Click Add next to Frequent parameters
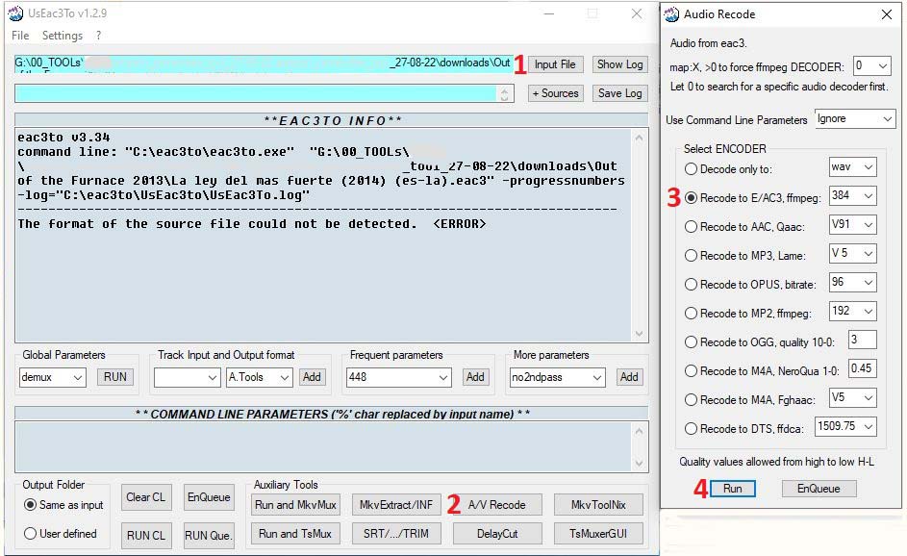907x556 pixels. click(475, 377)
